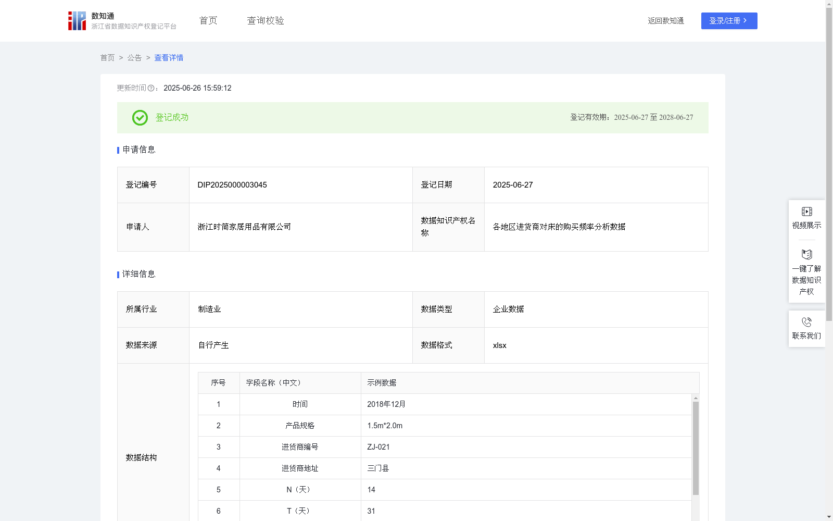Click the 详细信息 section heading
Viewport: 833px width, 521px height.
139,275
